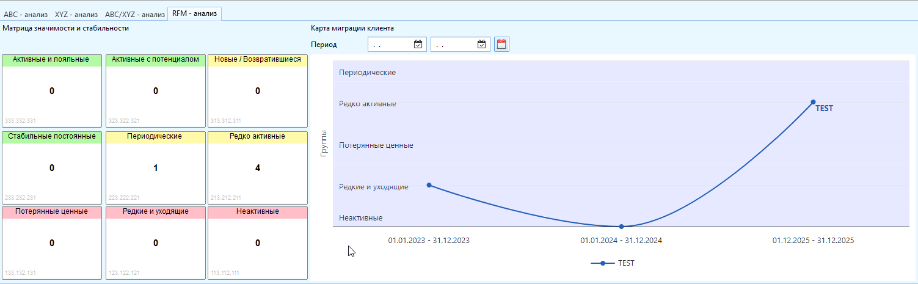918x284 pixels.
Task: Click the code text 223,222,221
Action: coord(124,198)
